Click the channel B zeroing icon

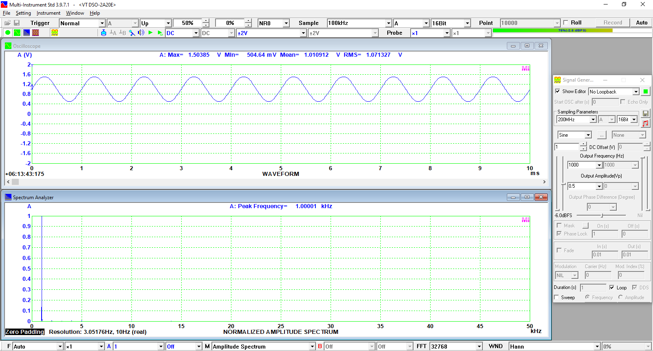[x=122, y=33]
